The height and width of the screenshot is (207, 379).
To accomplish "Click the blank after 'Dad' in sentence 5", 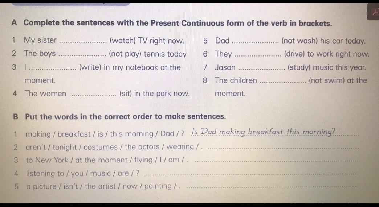I will (x=255, y=42).
